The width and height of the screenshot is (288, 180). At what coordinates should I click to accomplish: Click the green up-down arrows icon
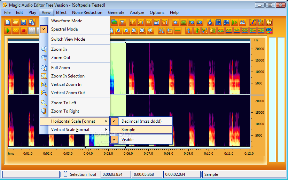click(x=197, y=31)
